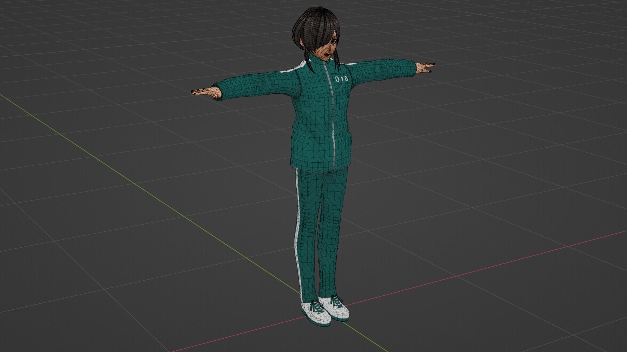This screenshot has width=627, height=352.
Task: Click the character's hand nearest the green axis line
Action: (206, 93)
